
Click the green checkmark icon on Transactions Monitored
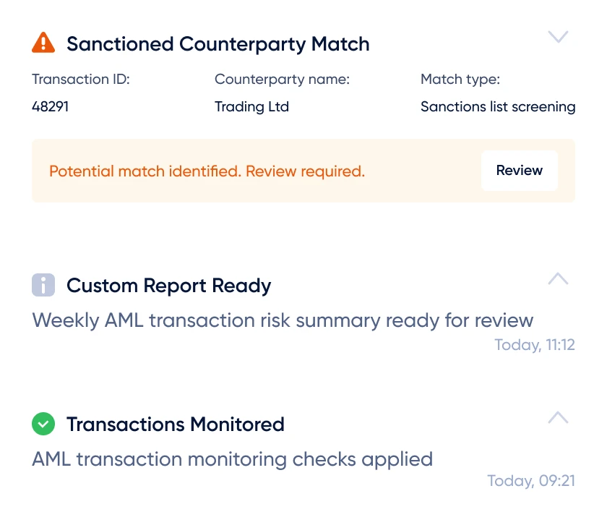43,424
